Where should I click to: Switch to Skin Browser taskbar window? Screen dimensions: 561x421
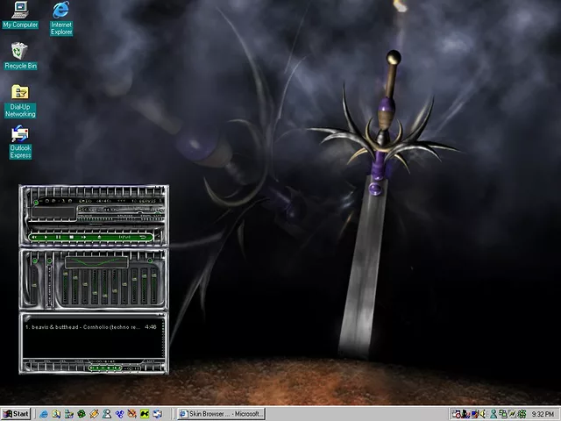tap(220, 413)
